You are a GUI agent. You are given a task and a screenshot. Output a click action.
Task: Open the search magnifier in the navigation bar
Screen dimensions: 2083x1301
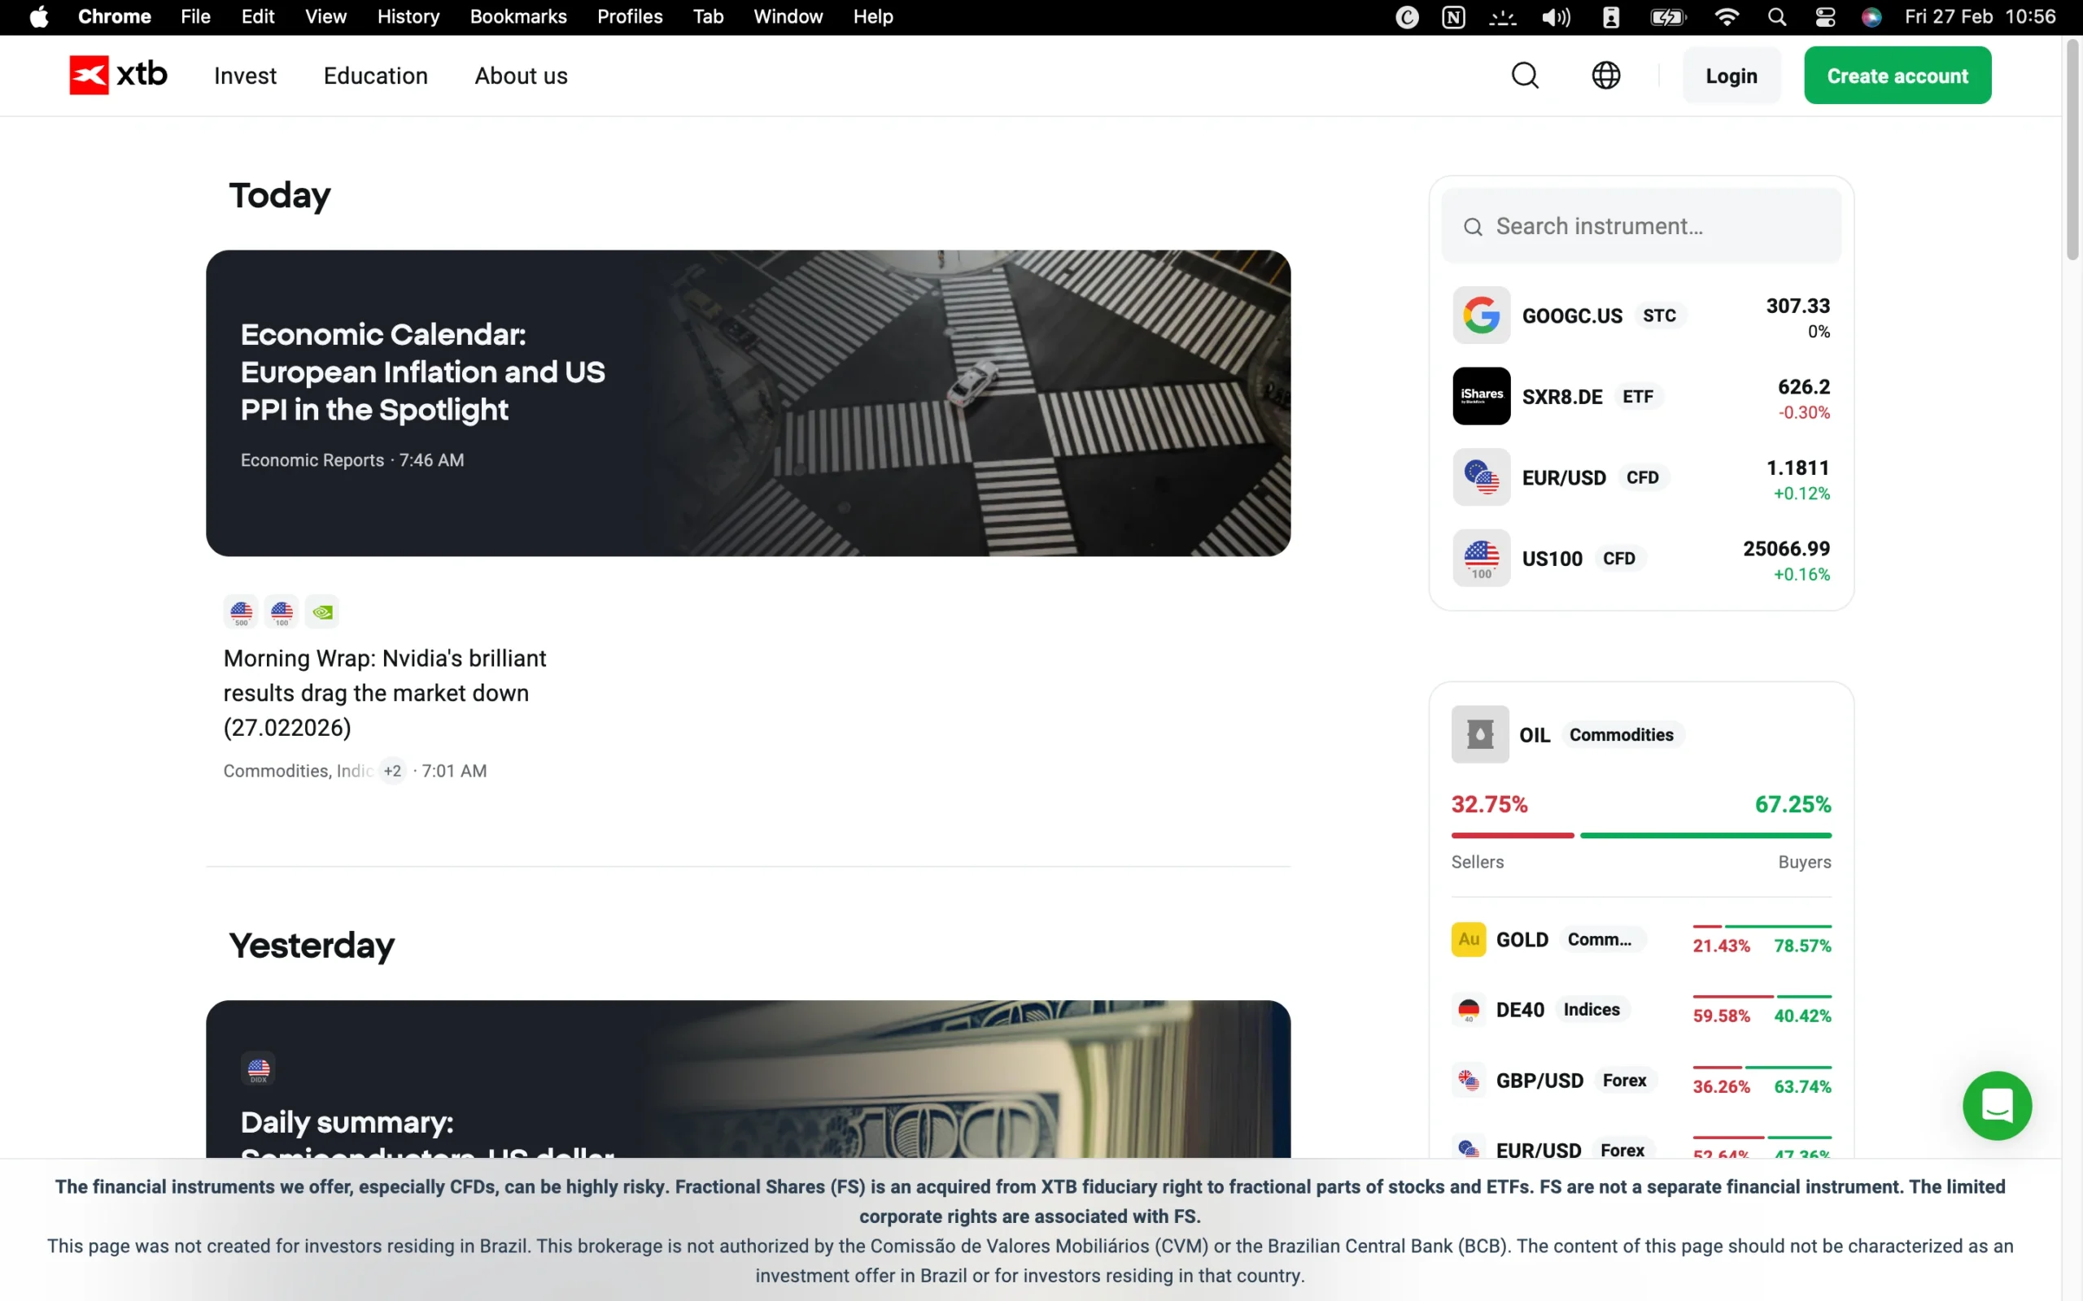point(1526,76)
